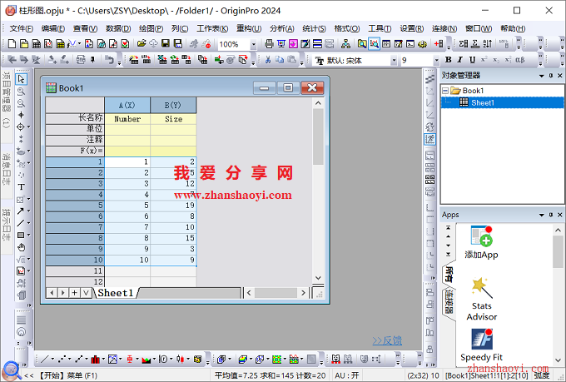Click the cut scissors icon
The width and height of the screenshot is (566, 382).
pyautogui.click(x=268, y=60)
